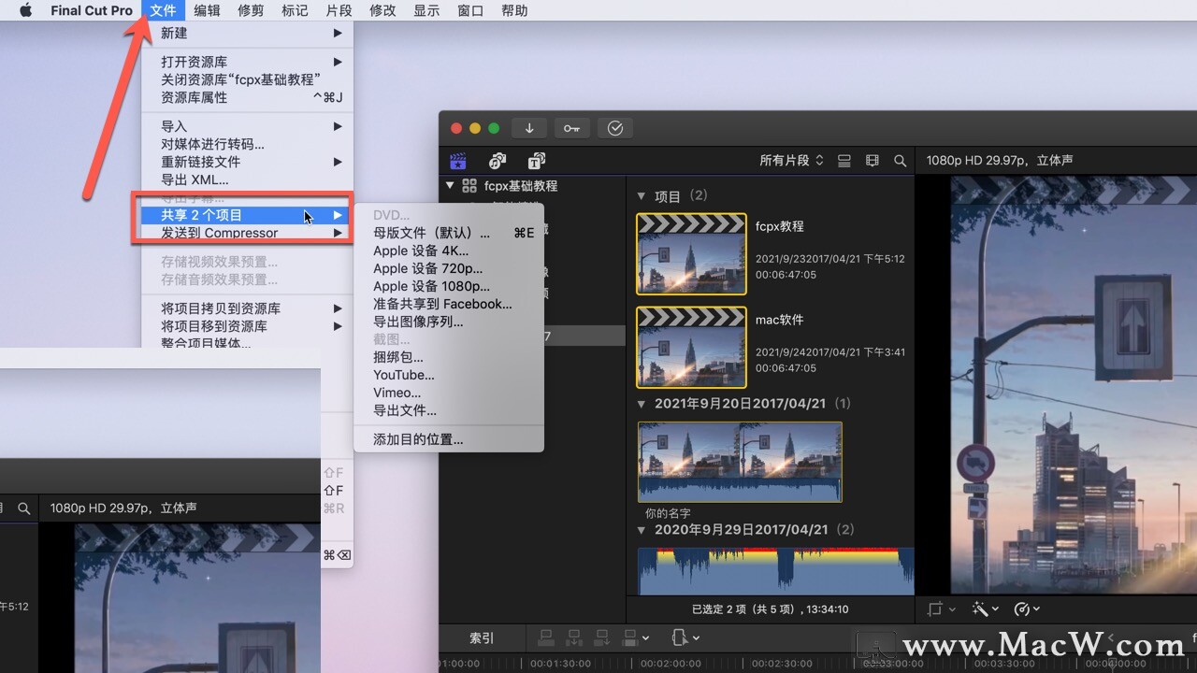Select 共享 2 个项目 menu item

(248, 215)
